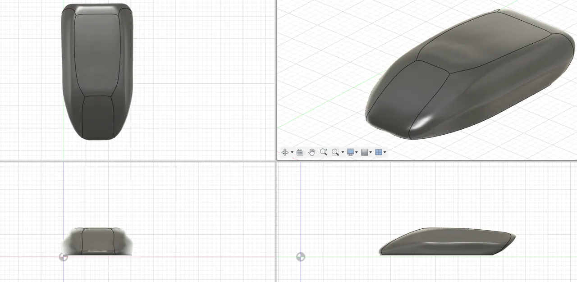The height and width of the screenshot is (282, 577).
Task: Select the car body in top view
Action: click(x=97, y=71)
